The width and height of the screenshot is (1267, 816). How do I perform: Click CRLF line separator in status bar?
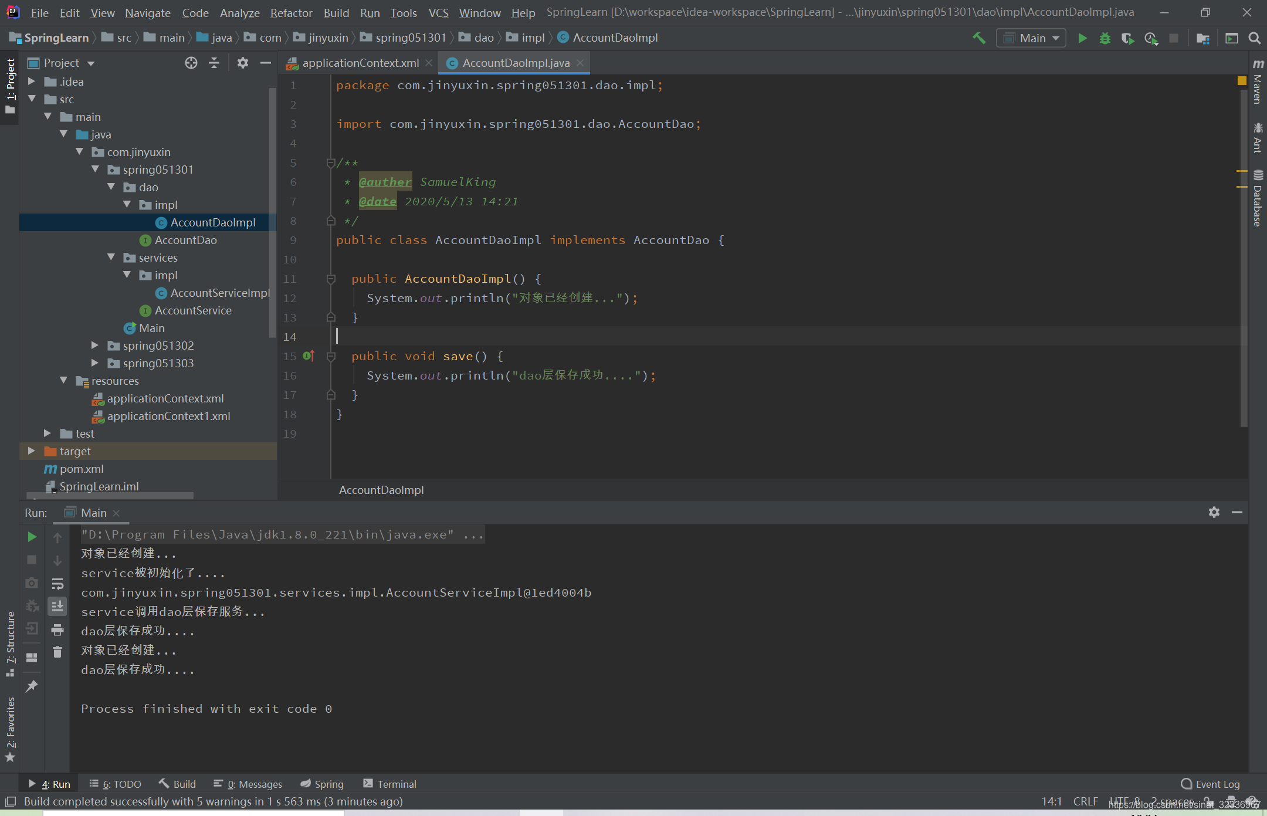[x=1085, y=801]
